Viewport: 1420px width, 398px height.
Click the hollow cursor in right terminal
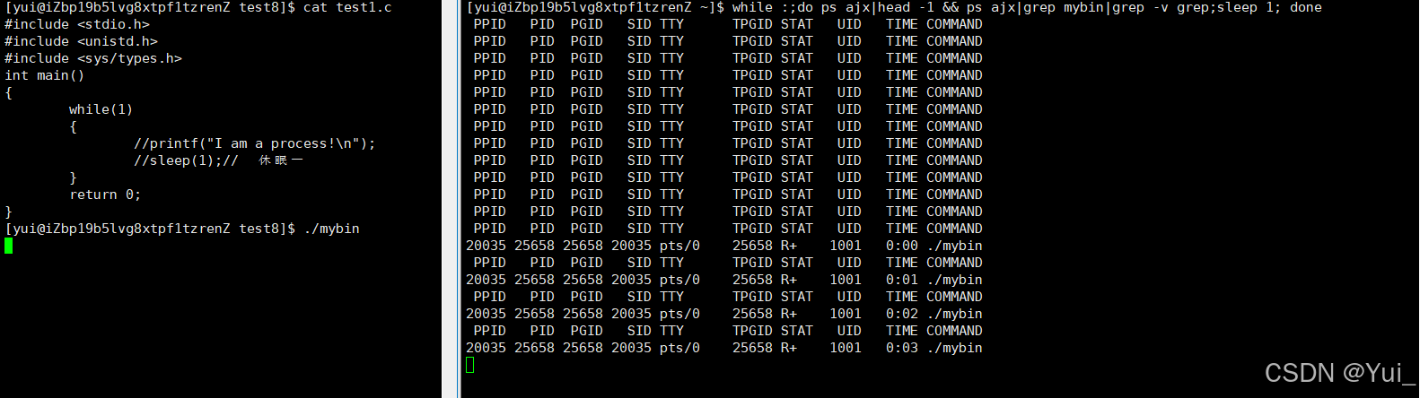pyautogui.click(x=469, y=365)
